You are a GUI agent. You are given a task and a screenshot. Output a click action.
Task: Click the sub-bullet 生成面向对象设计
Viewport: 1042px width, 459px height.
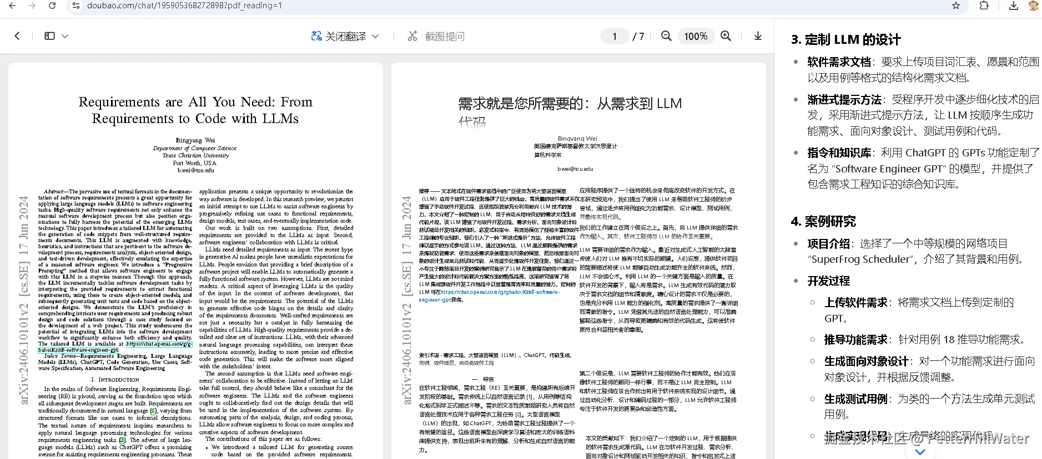pyautogui.click(x=867, y=361)
